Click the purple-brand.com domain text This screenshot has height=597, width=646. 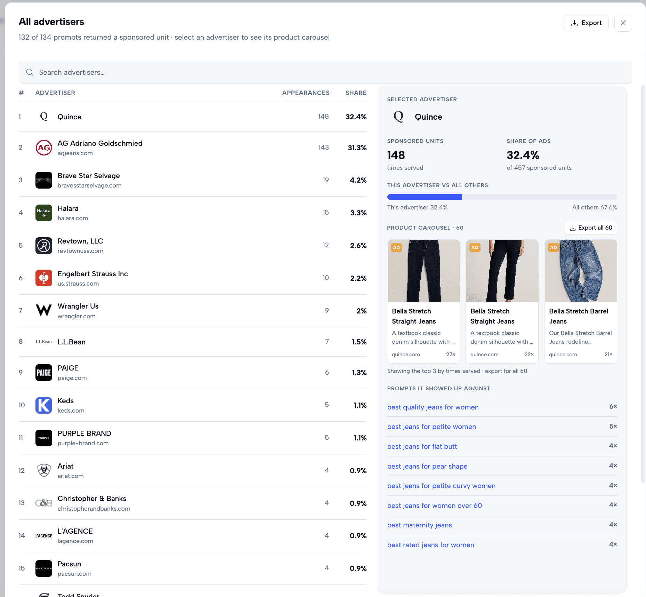[x=83, y=443]
